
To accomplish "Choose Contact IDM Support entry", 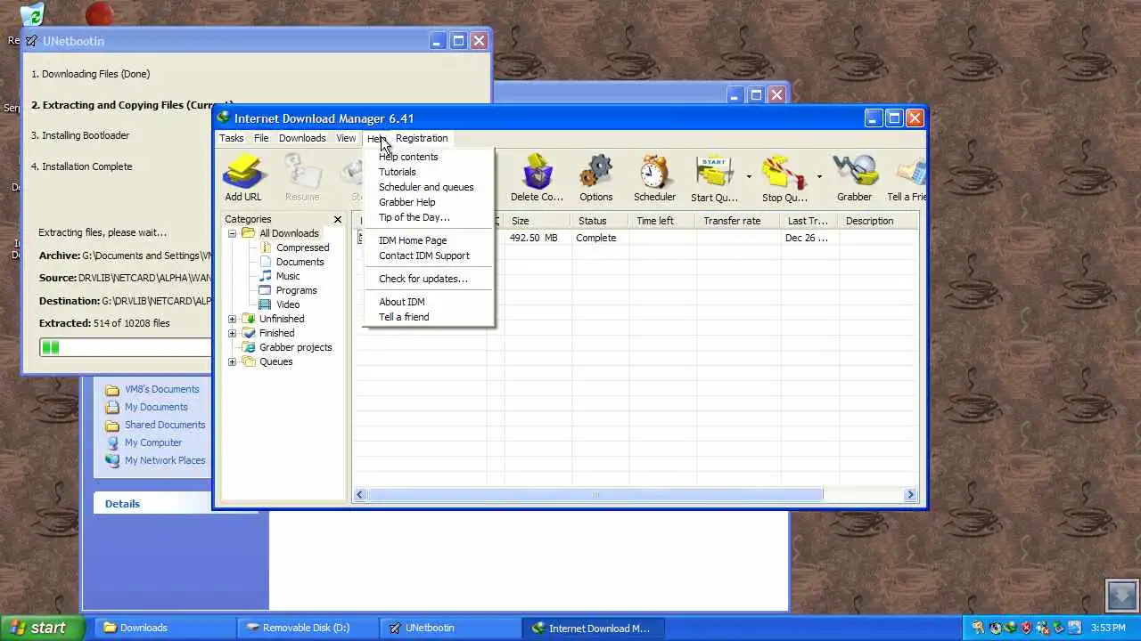I will [429, 256].
